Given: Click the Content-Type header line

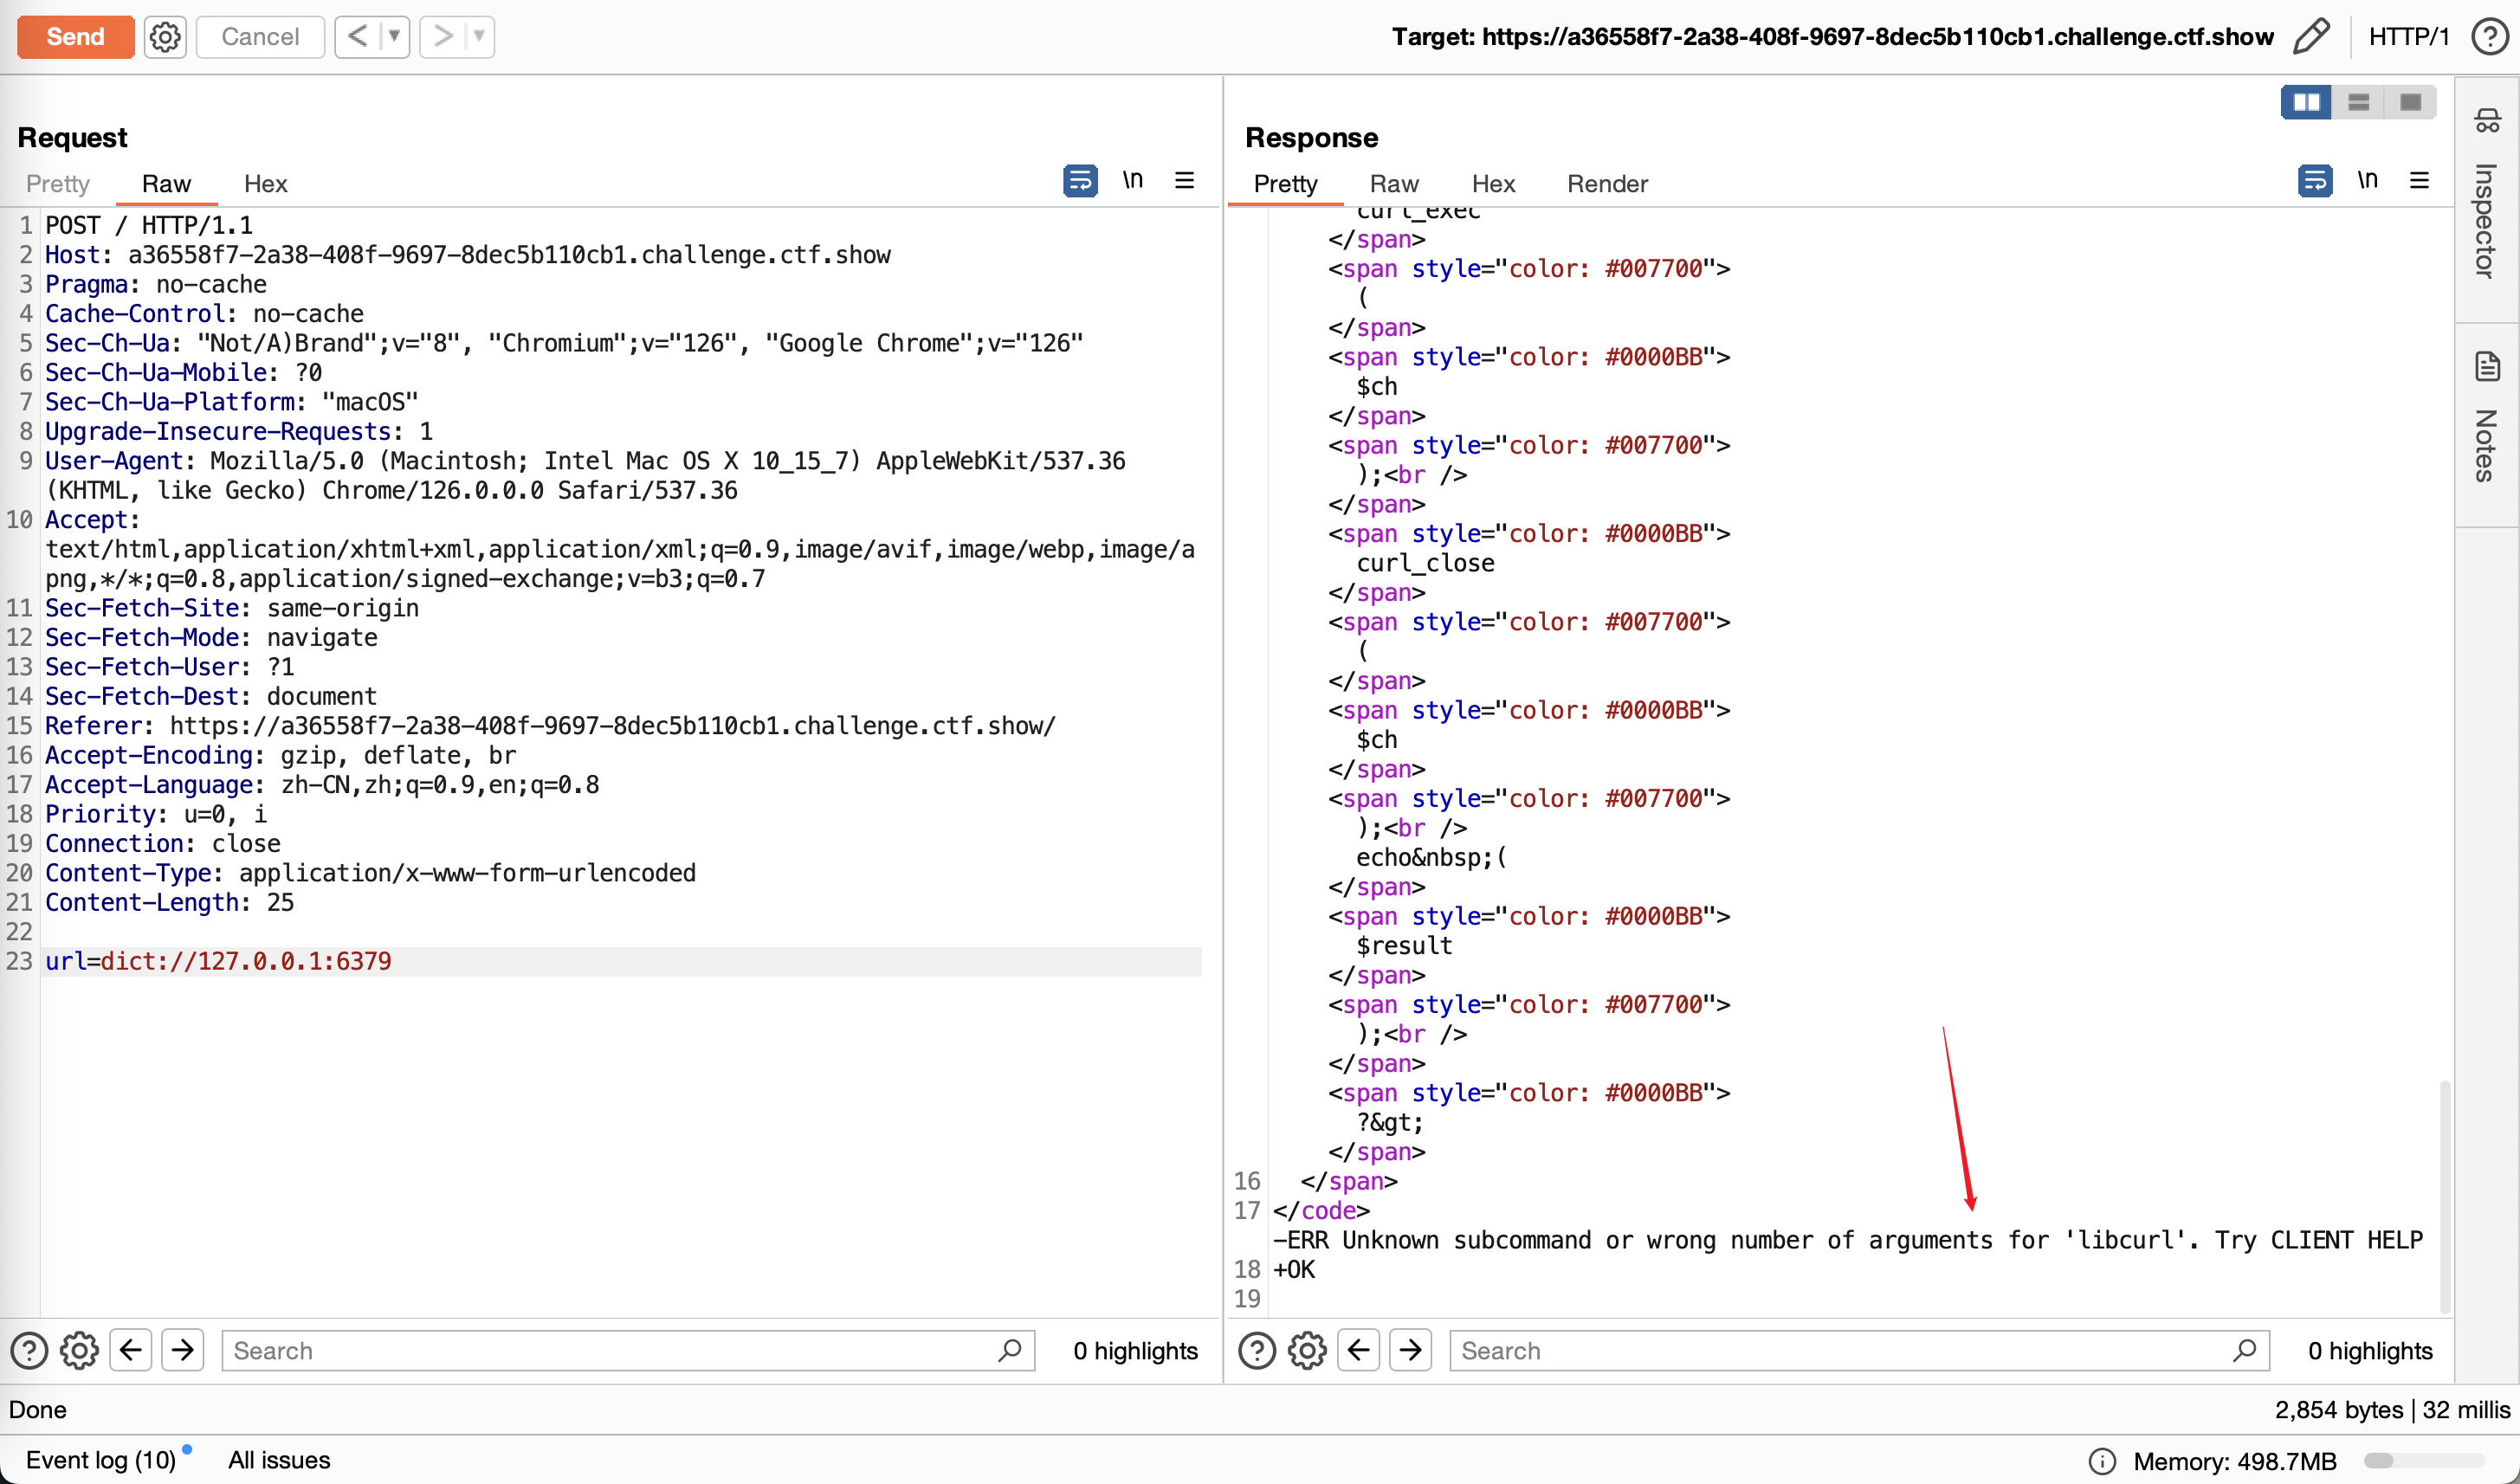Looking at the screenshot, I should click(370, 873).
